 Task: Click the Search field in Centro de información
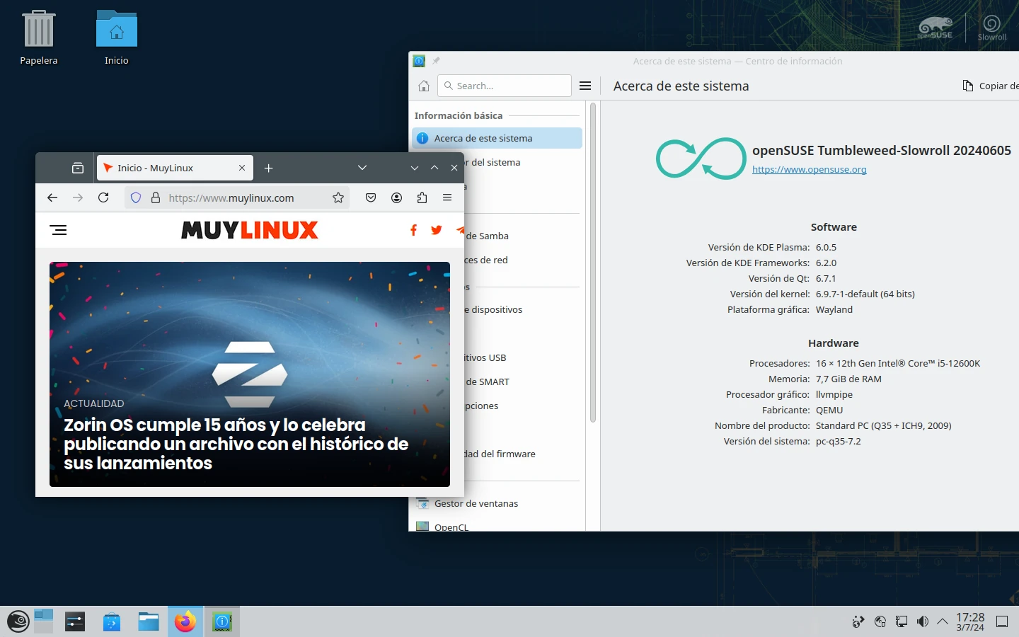coord(504,86)
